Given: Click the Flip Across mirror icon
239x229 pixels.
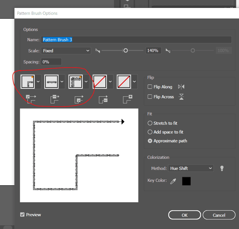Looking at the screenshot, I should click(x=181, y=97).
